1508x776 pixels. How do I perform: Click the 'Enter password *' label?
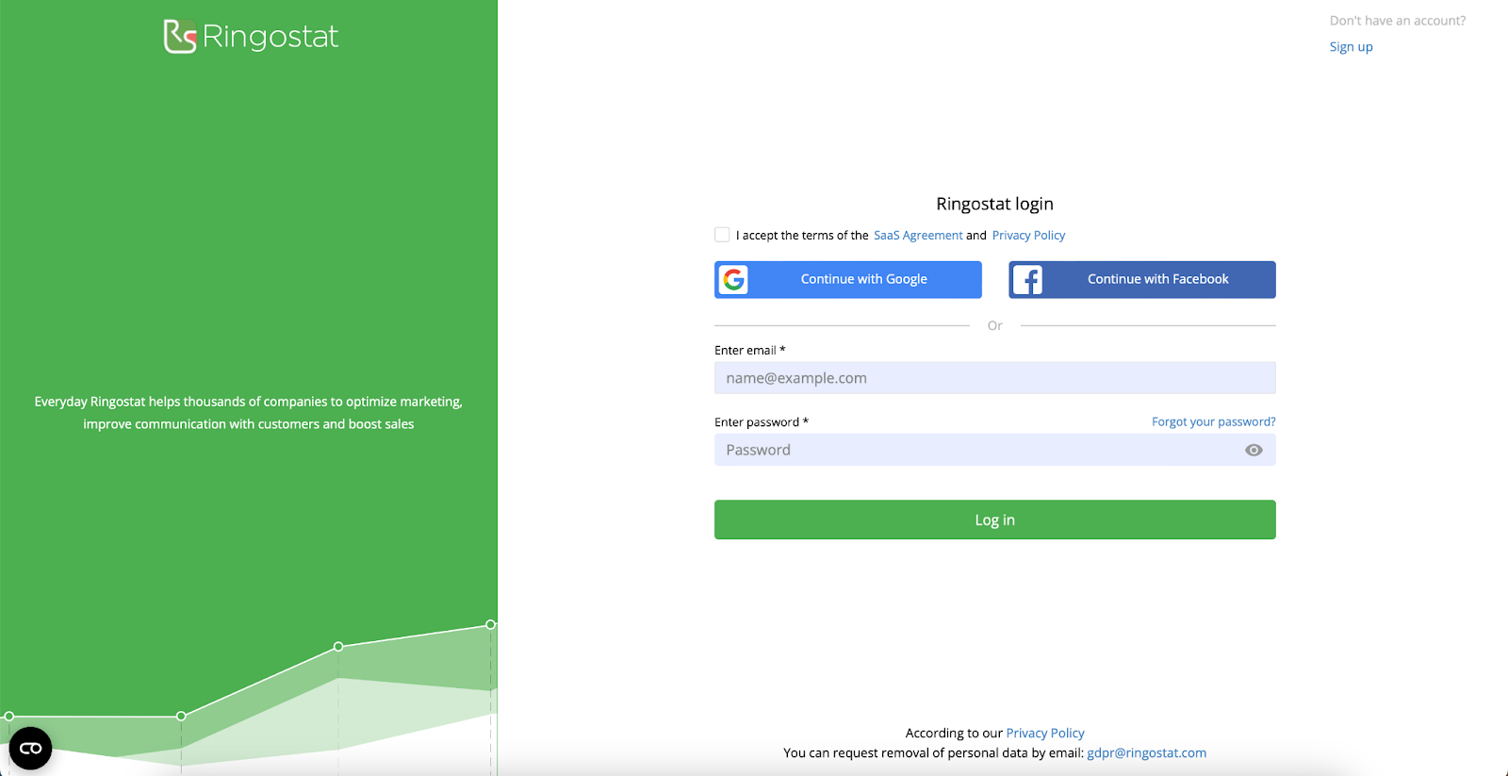762,421
